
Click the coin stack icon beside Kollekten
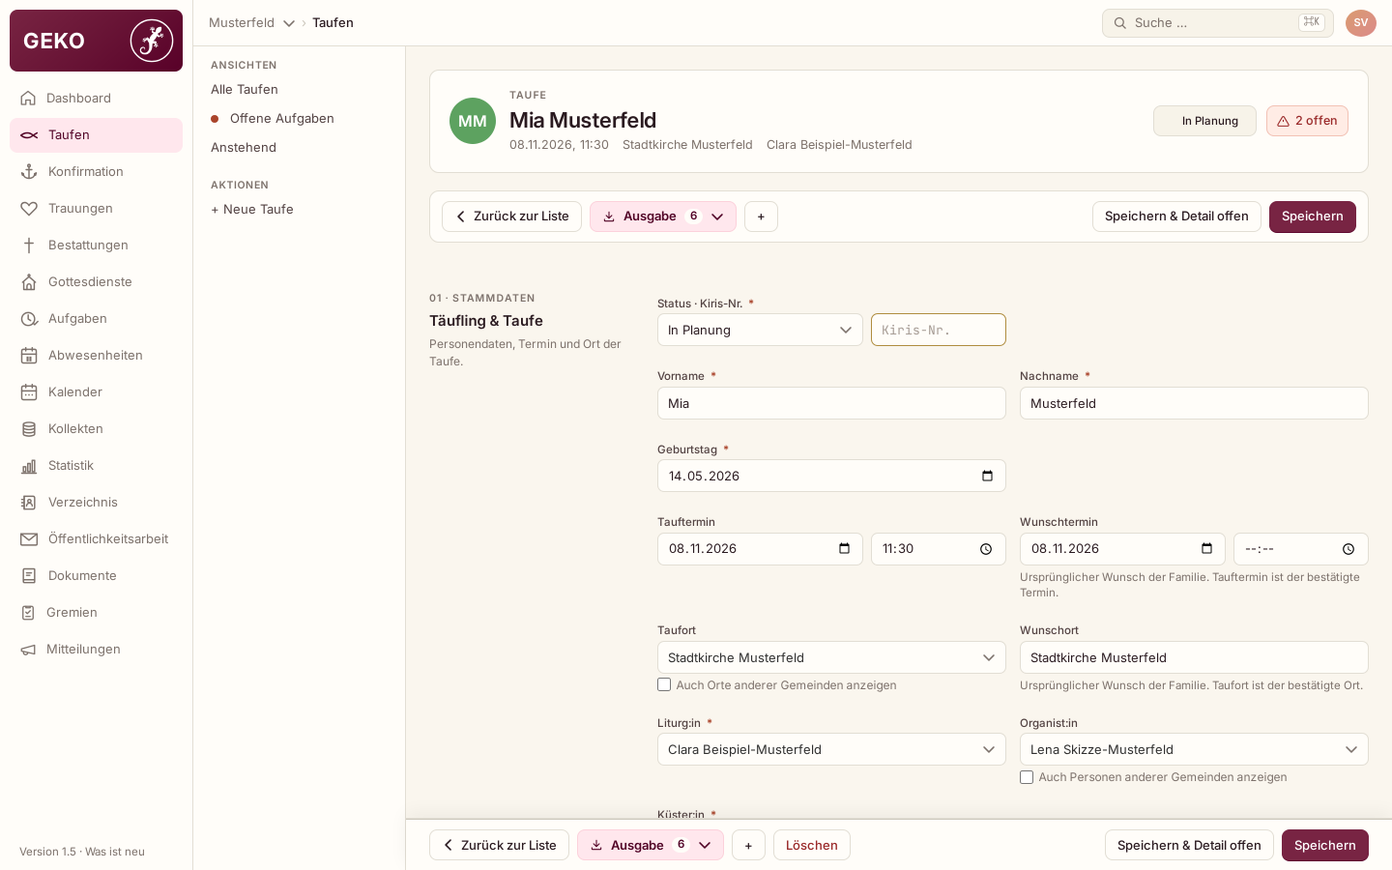(29, 428)
